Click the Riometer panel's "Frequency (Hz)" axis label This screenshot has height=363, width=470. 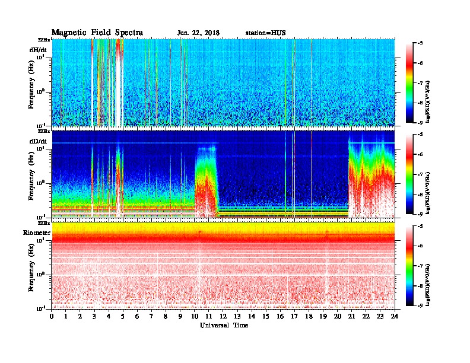[31, 268]
